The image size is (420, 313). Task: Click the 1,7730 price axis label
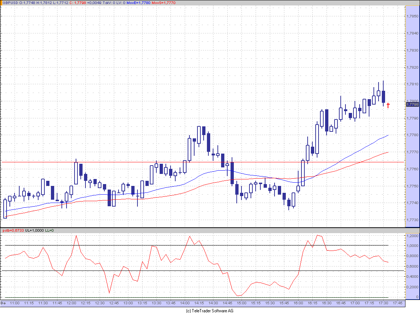(x=412, y=220)
